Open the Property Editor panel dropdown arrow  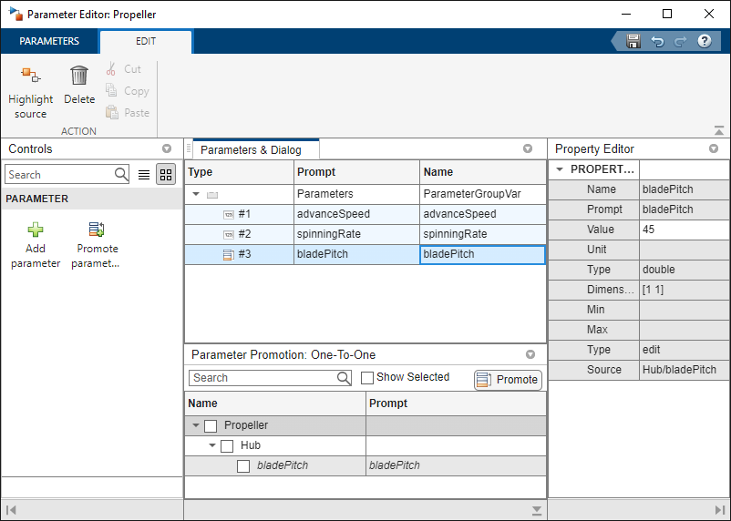click(714, 148)
